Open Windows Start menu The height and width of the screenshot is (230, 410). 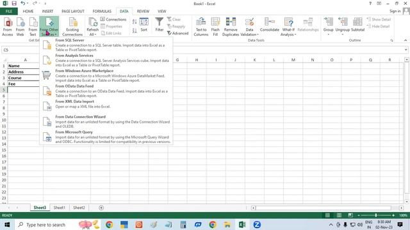pos(7,224)
